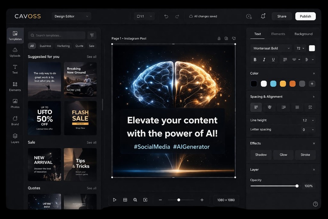The width and height of the screenshot is (328, 219).
Task: Toggle underline formatting
Action: [273, 59]
